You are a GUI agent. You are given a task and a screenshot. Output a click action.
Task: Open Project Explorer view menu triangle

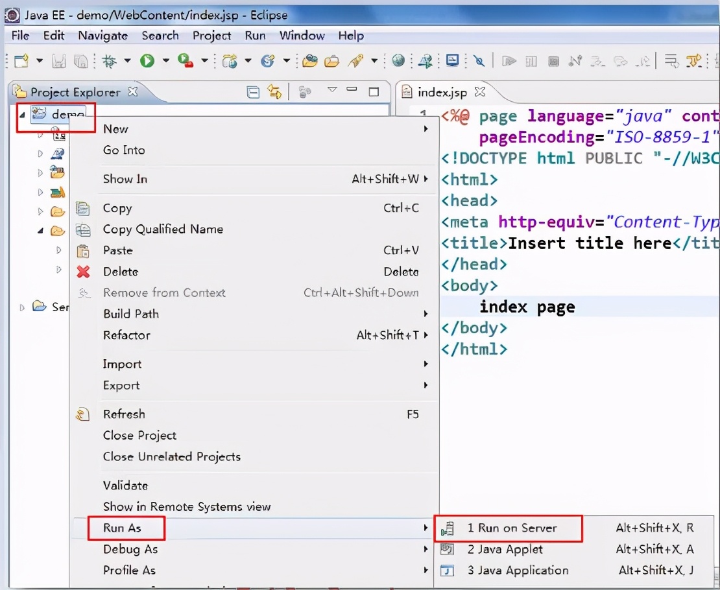(332, 90)
